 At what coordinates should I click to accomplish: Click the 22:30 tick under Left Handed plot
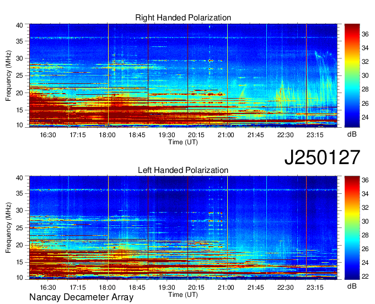coord(285,287)
